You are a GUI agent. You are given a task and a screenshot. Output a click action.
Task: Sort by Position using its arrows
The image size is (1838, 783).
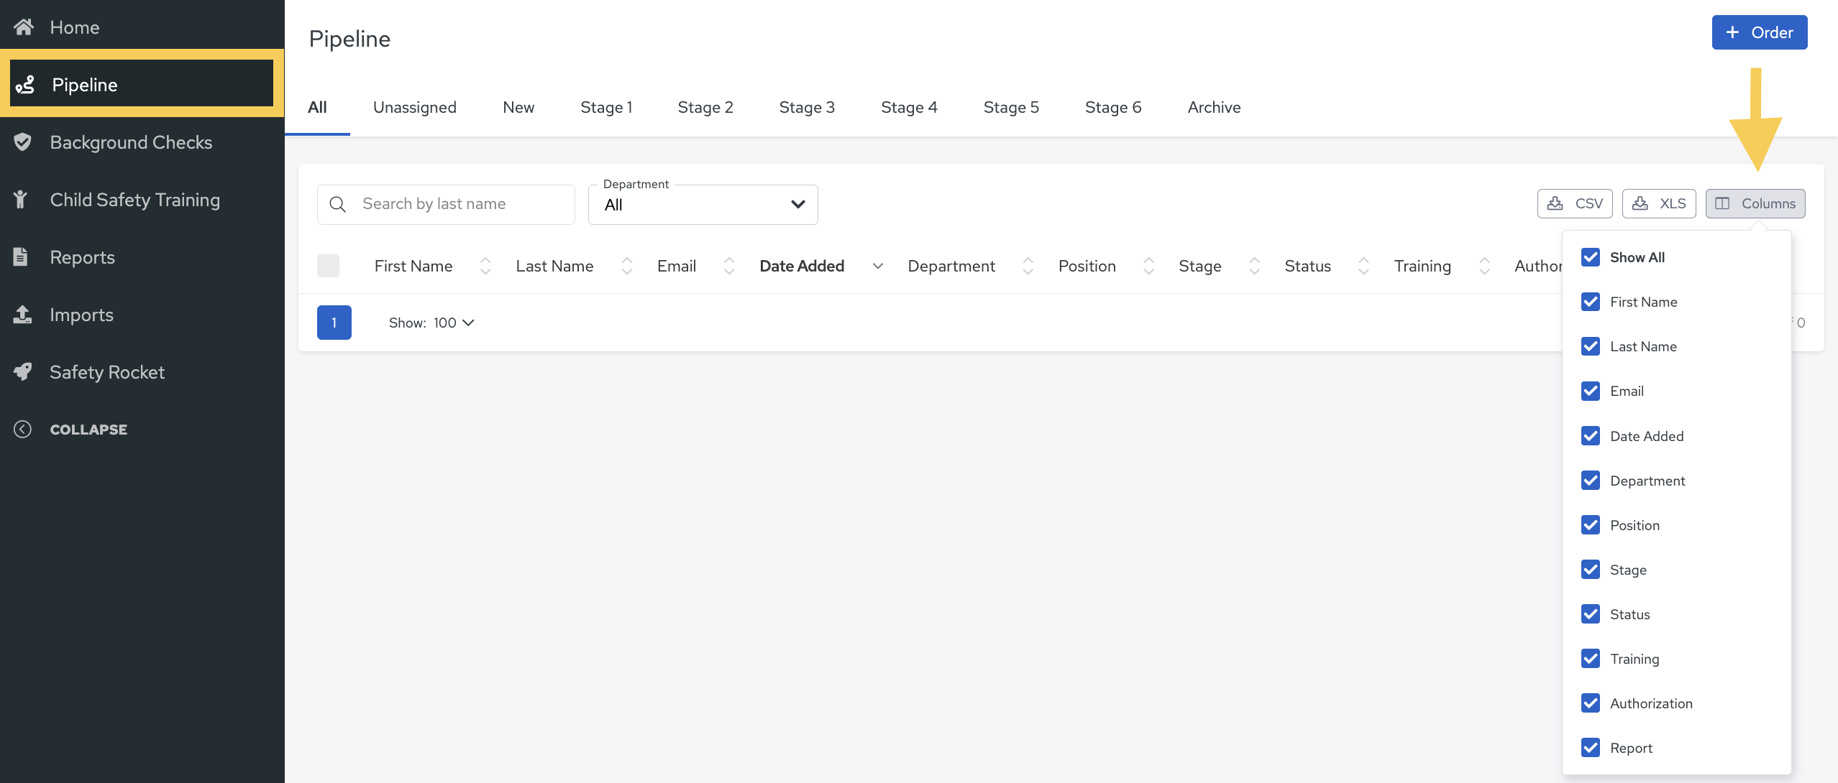[1149, 267]
